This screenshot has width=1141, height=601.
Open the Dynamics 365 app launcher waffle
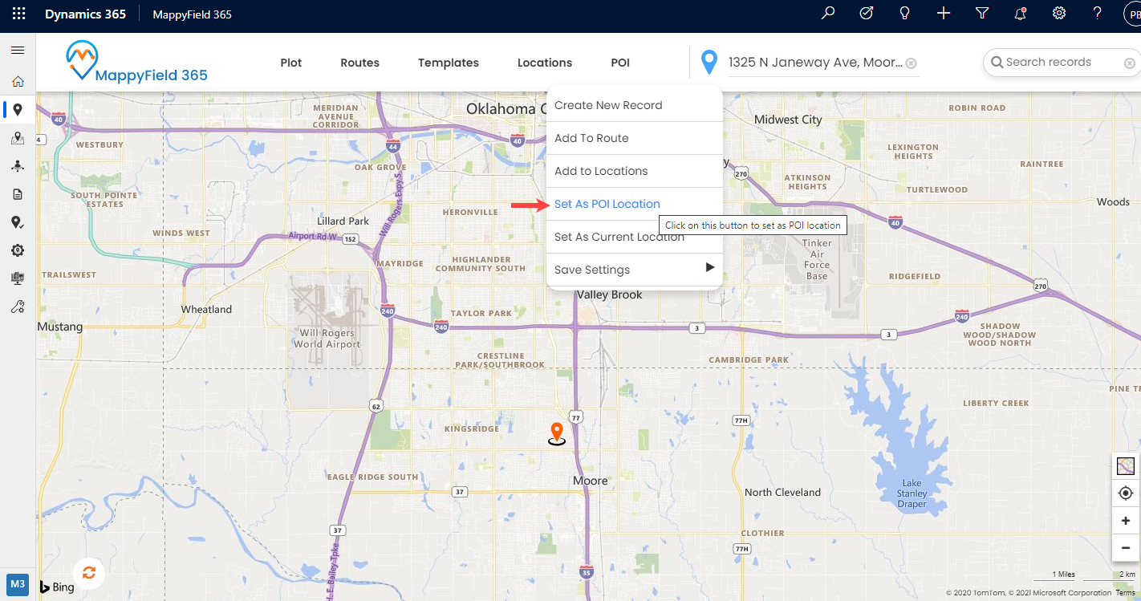tap(19, 14)
